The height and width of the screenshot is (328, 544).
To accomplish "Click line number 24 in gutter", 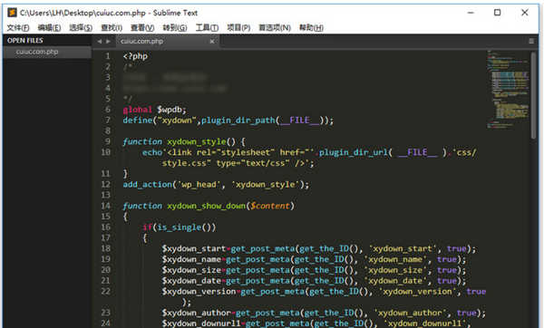I will [x=106, y=323].
